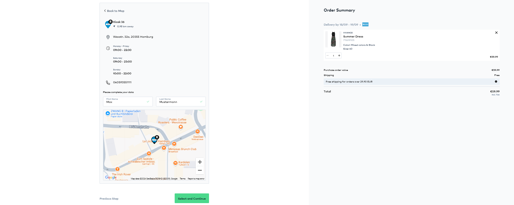The height and width of the screenshot is (205, 514).
Task: Click the Kiosk 36 pickup point icon
Action: (x=108, y=24)
